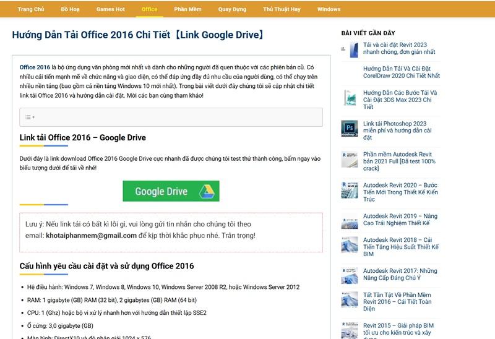Open the Phần Mềm navigation menu
The image size is (495, 339).
(x=187, y=9)
